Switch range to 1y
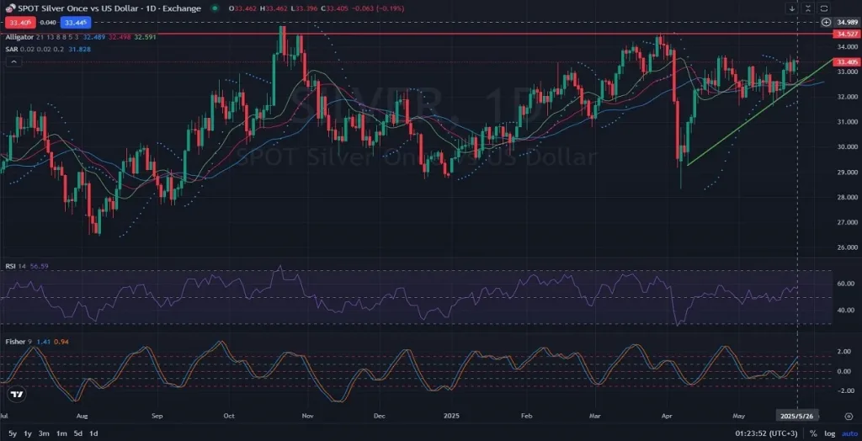Viewport: 862px width, 441px height. point(26,433)
